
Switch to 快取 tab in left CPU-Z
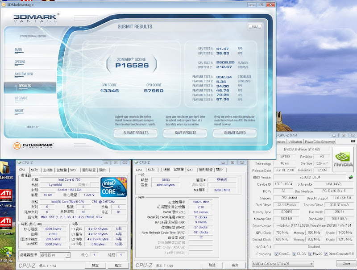(x=34, y=170)
